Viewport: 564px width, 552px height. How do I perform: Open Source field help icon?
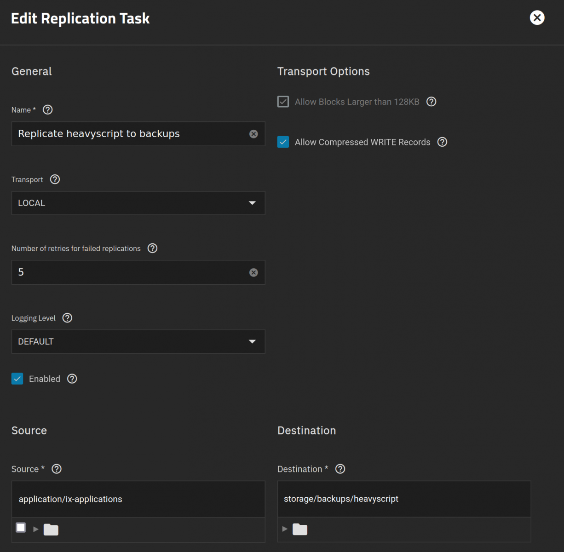click(x=56, y=469)
